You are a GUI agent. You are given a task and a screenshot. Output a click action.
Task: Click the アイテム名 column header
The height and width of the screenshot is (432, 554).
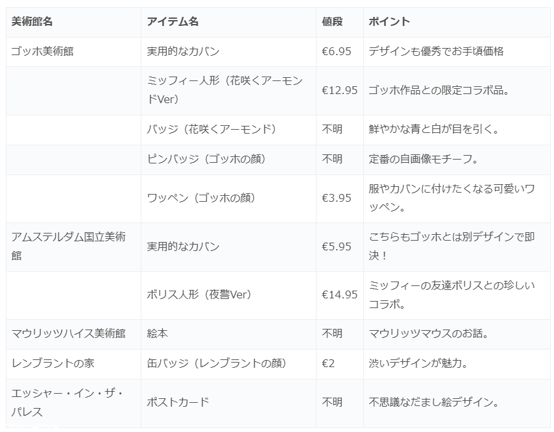pyautogui.click(x=173, y=21)
